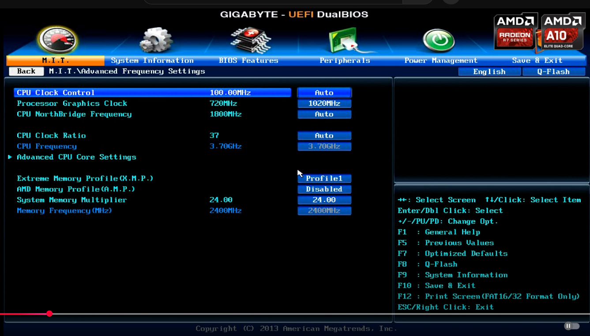Click the English language button
590x336 pixels.
click(489, 72)
